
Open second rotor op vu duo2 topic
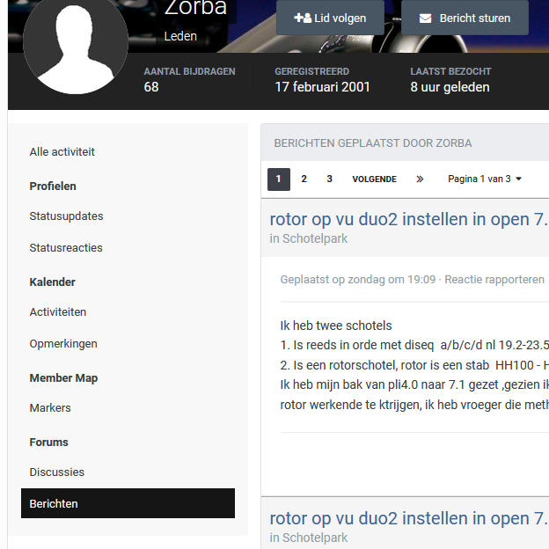pyautogui.click(x=409, y=518)
